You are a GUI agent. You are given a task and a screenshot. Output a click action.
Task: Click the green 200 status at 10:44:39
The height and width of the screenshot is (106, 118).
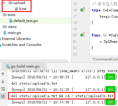110,102
